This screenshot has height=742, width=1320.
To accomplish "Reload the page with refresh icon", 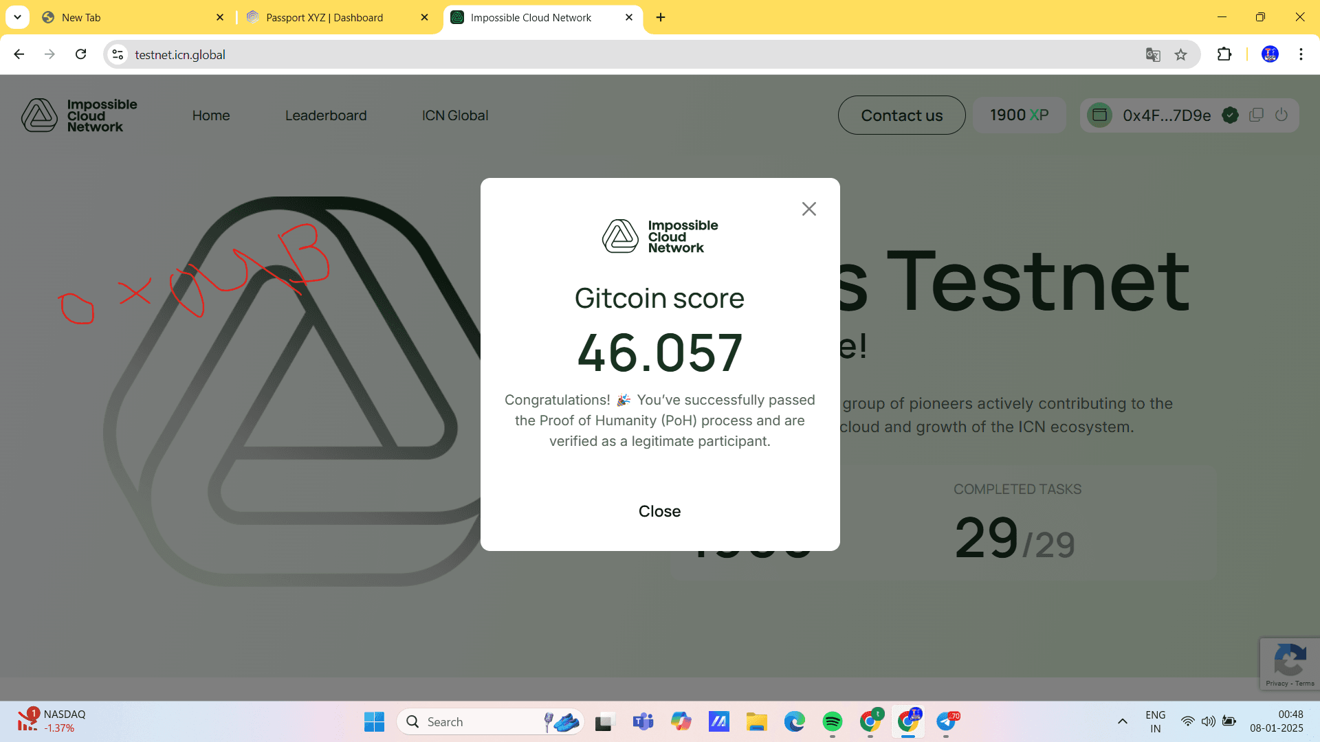I will pyautogui.click(x=81, y=55).
